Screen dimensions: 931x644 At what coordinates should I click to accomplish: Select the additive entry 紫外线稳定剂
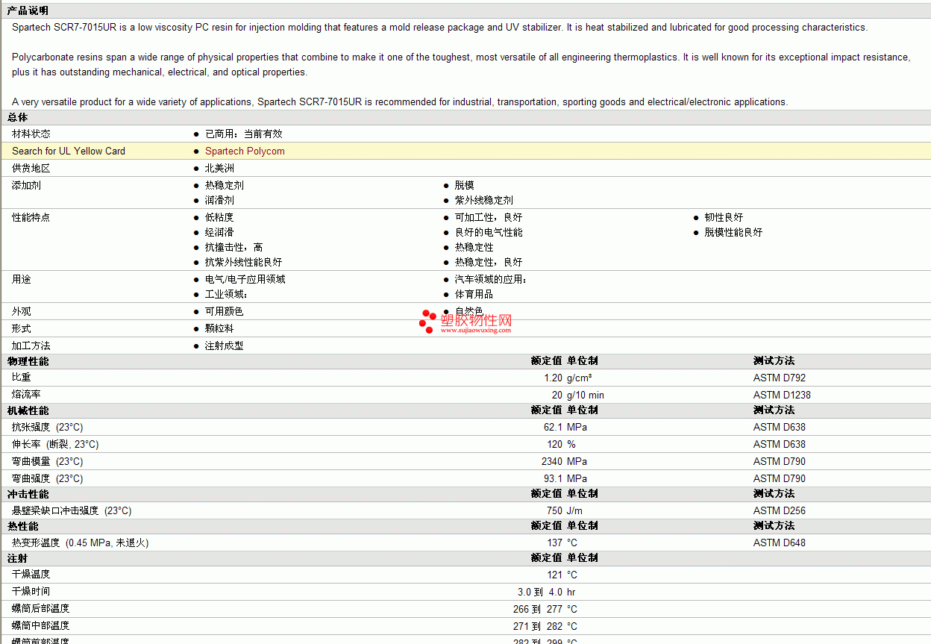[484, 200]
